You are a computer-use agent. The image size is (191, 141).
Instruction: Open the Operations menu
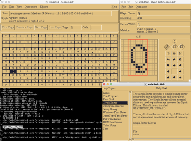tap(31, 7)
